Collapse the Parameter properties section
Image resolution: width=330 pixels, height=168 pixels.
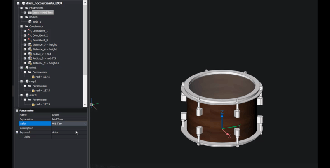click(17, 110)
